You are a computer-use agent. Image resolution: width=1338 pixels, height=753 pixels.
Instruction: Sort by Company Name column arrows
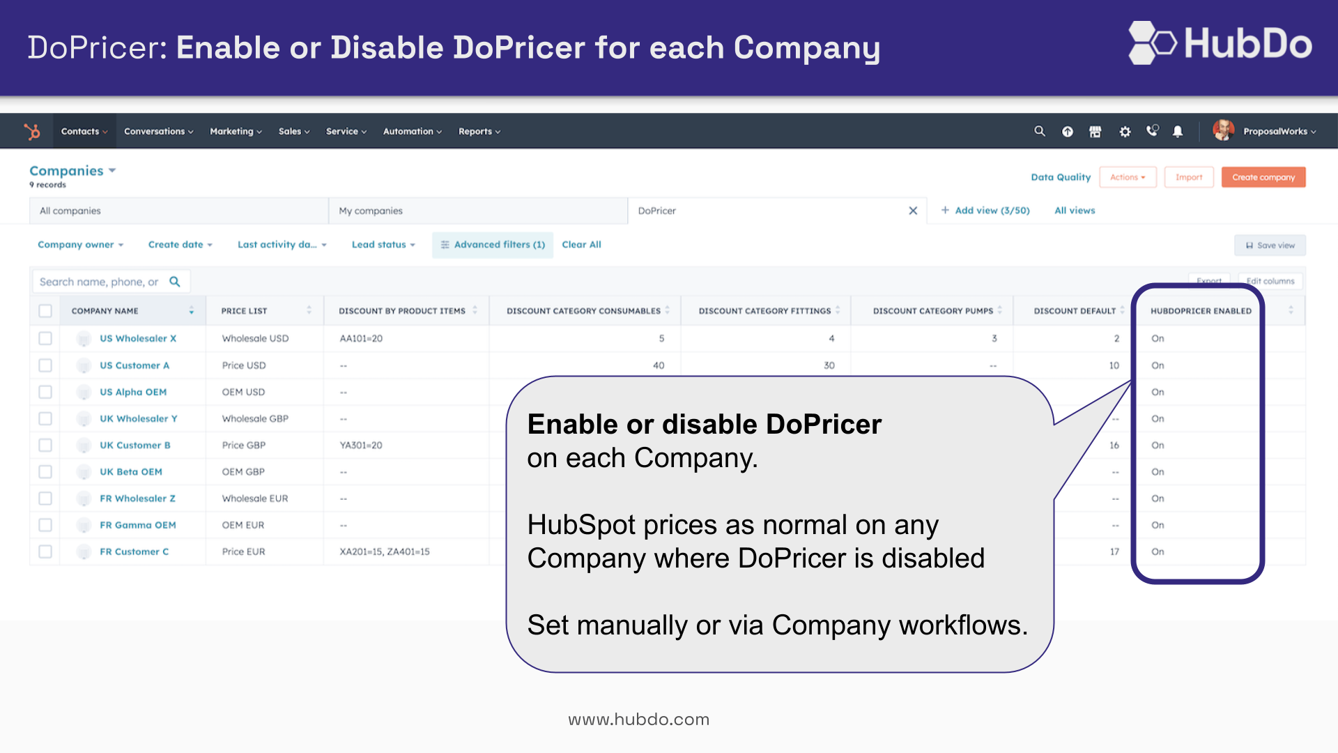(191, 311)
